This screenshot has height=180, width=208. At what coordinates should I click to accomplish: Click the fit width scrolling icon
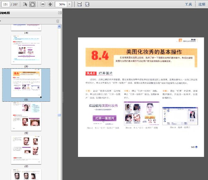click(79, 4)
